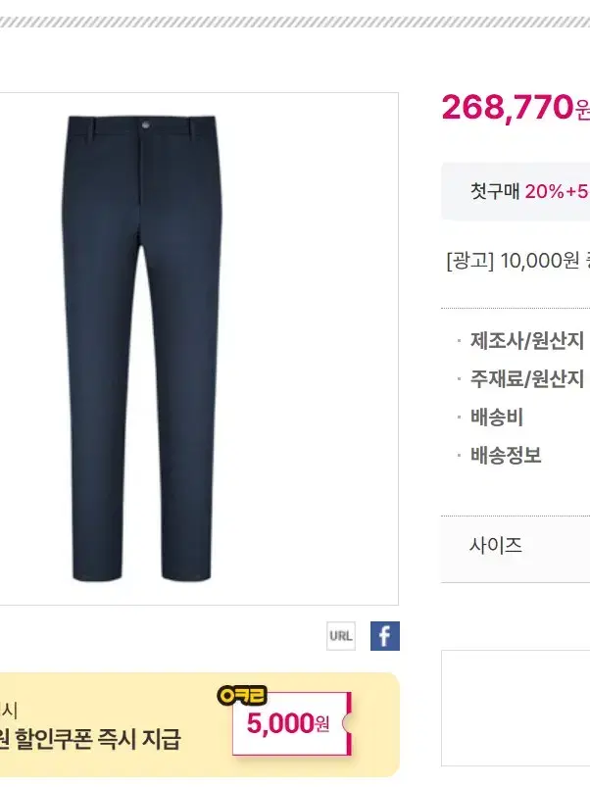
Task: Claim the 5,000원 coupon ticket
Action: pos(291,723)
